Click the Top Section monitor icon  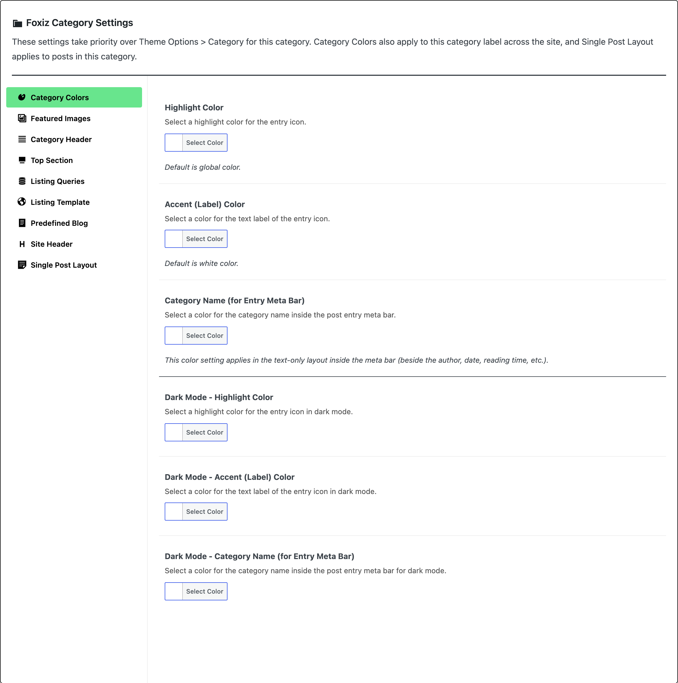point(22,160)
